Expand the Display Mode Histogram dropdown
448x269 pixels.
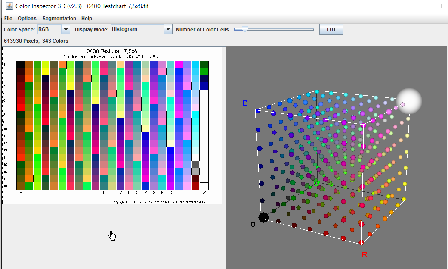168,29
